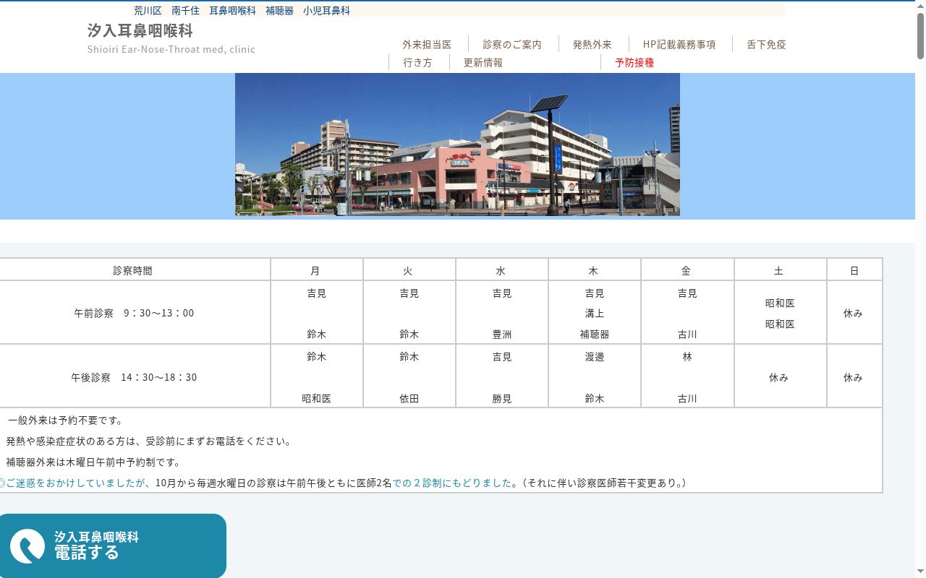This screenshot has width=926, height=578.
Task: Click the page vertical scrollbar
Action: tap(920, 289)
